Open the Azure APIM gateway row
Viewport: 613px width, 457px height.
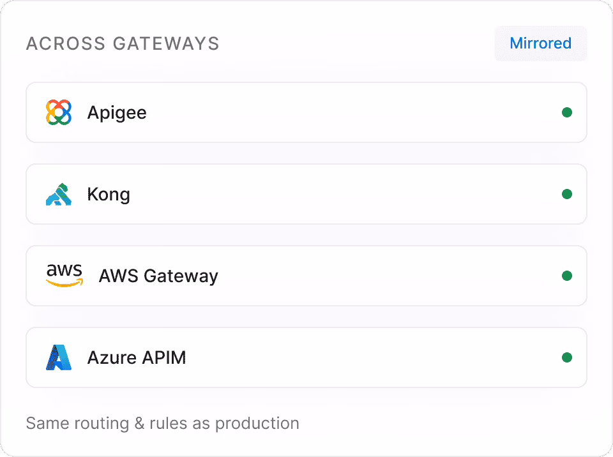pyautogui.click(x=306, y=357)
